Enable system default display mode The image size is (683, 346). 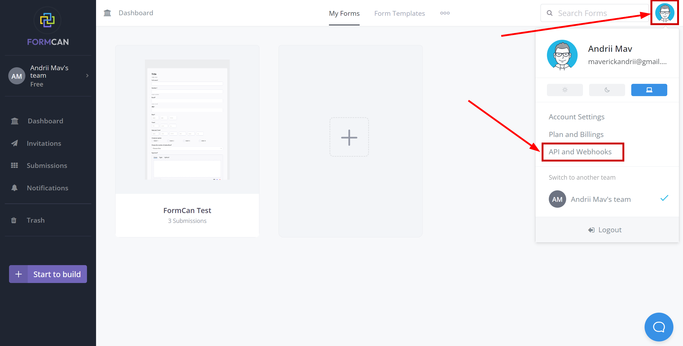pos(649,90)
